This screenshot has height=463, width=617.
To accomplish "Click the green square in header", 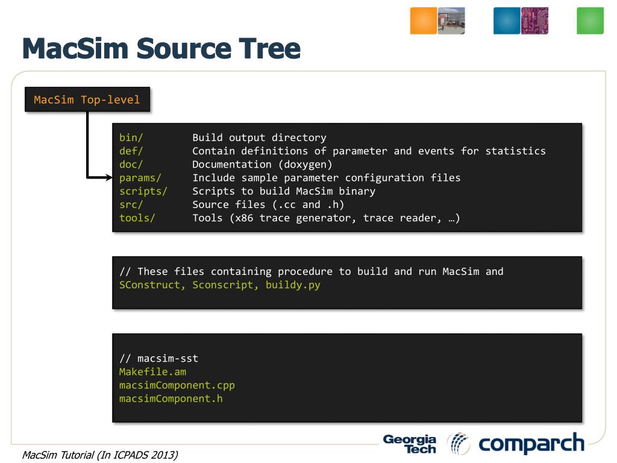I will point(590,20).
